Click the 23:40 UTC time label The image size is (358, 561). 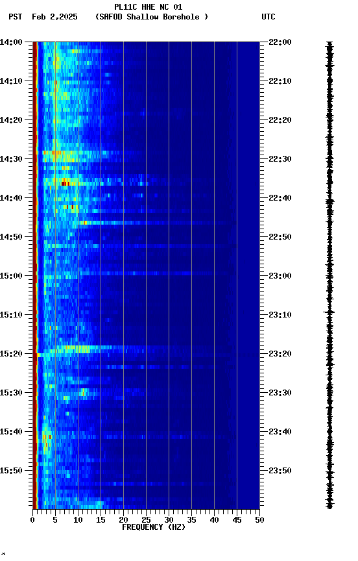[x=280, y=432]
